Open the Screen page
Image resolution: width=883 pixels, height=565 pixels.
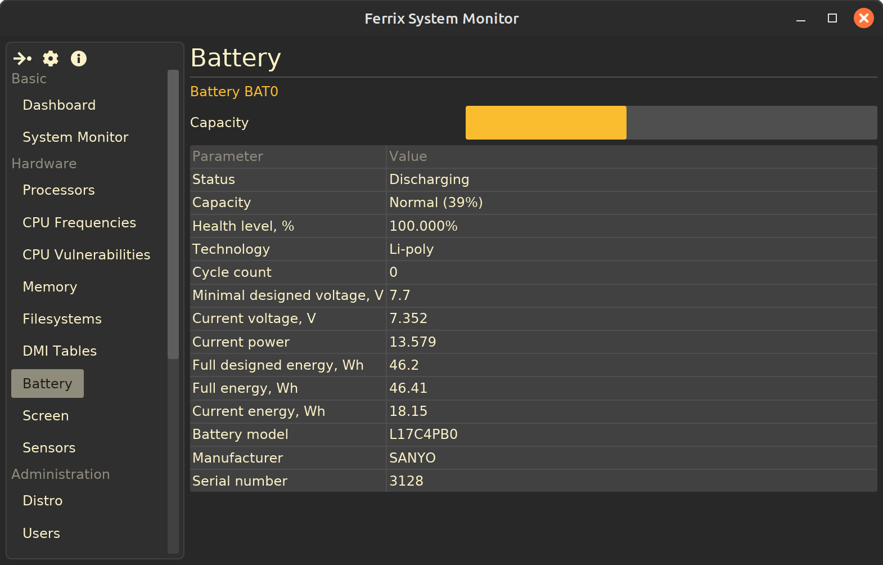[46, 416]
